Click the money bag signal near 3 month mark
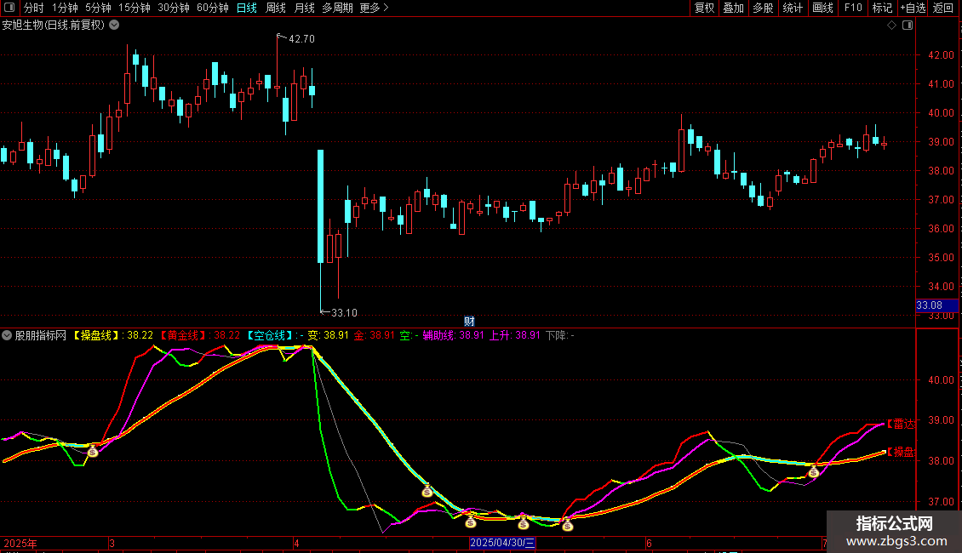 coord(92,452)
